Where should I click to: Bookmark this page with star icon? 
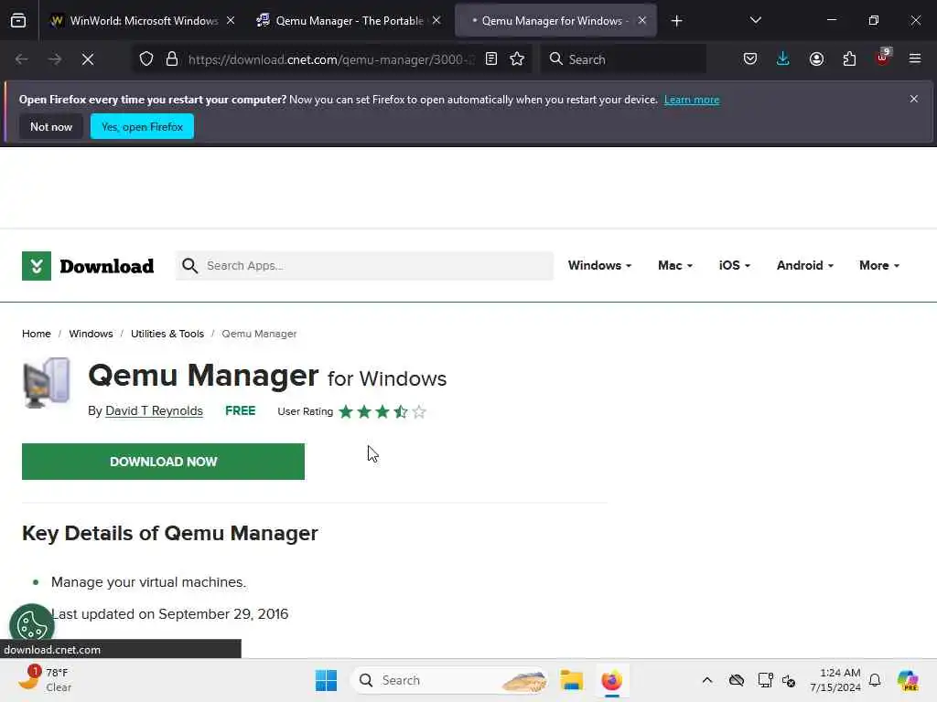517,59
